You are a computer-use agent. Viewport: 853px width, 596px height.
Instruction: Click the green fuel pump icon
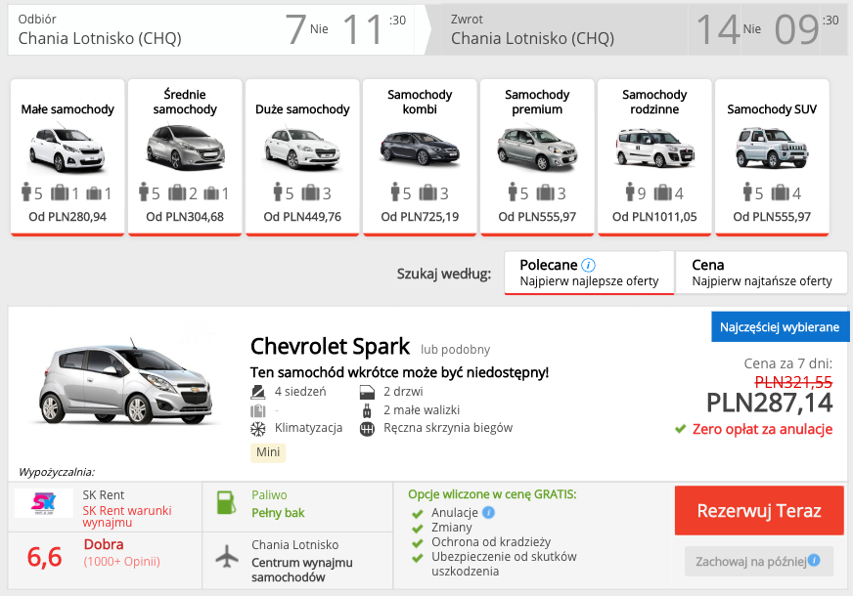[226, 504]
